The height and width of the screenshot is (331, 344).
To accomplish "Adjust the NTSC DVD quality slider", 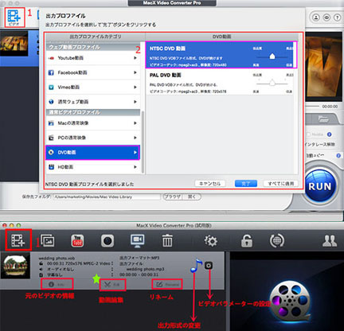I will coord(272,56).
